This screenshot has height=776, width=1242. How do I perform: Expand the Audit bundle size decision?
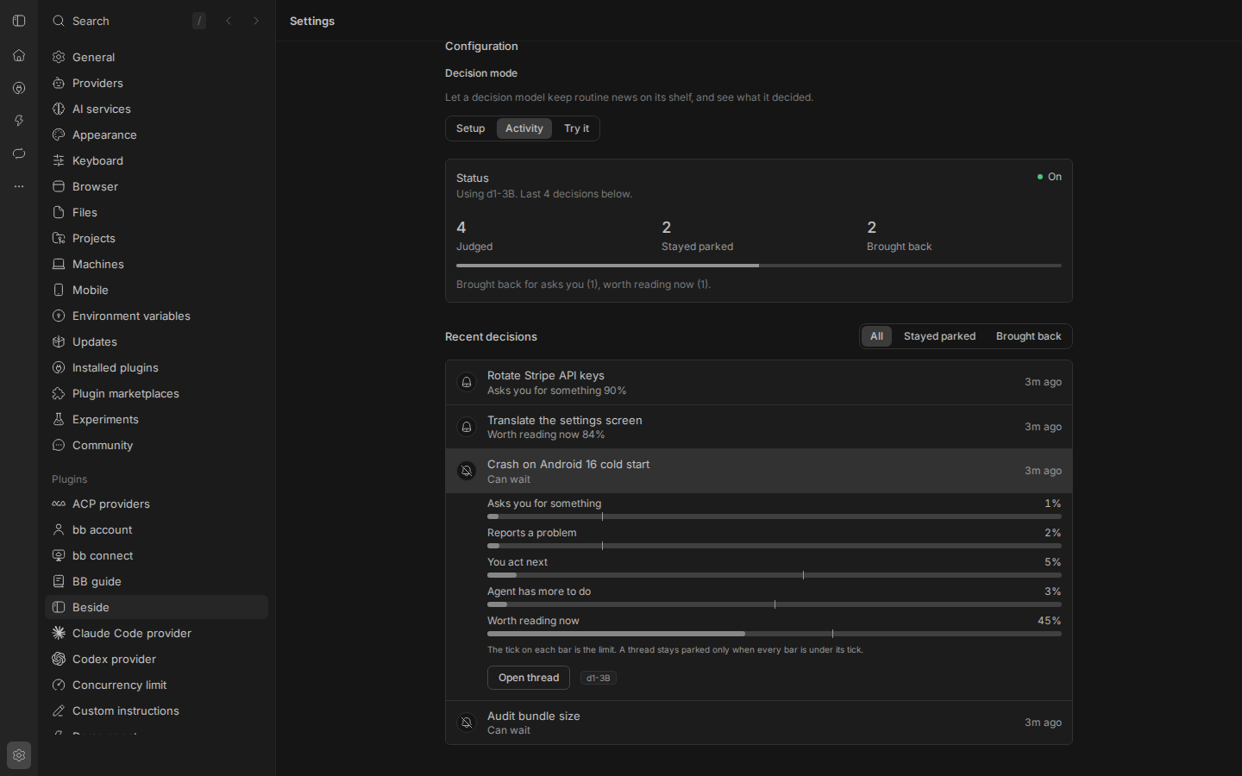[759, 723]
